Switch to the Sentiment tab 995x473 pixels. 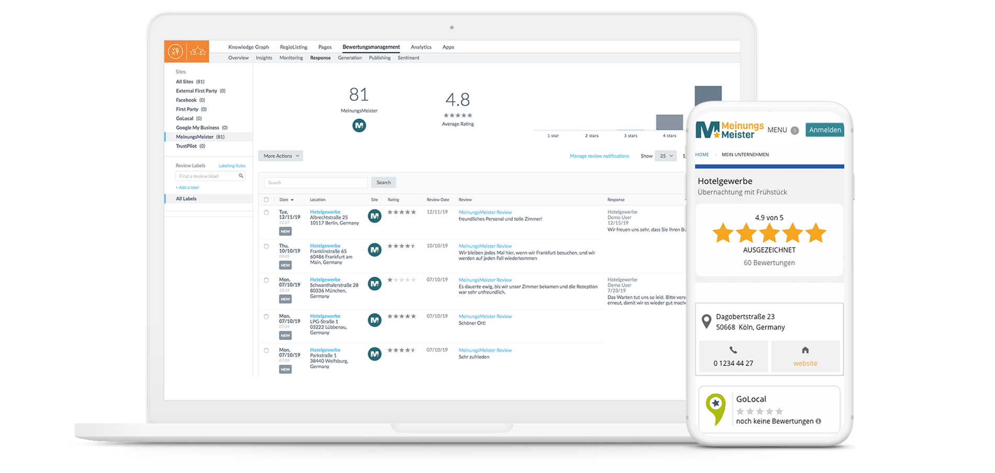(x=408, y=58)
